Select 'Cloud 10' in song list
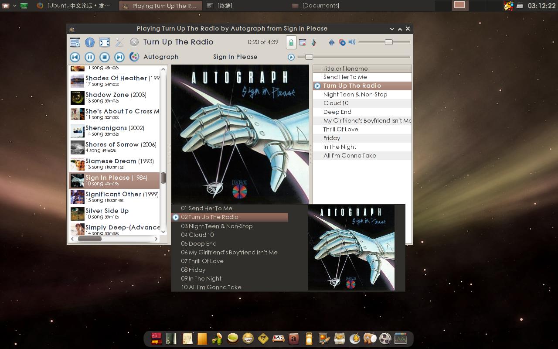This screenshot has height=349, width=558. tap(362, 103)
